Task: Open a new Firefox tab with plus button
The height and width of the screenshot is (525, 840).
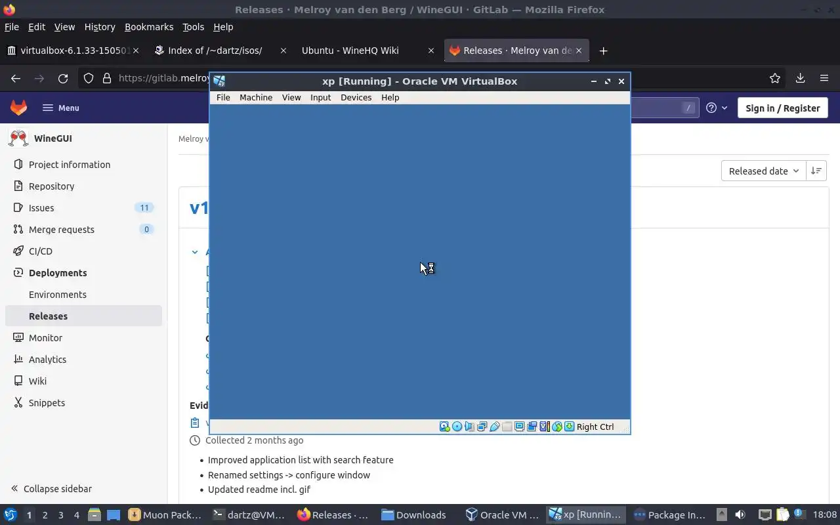Action: pos(603,51)
